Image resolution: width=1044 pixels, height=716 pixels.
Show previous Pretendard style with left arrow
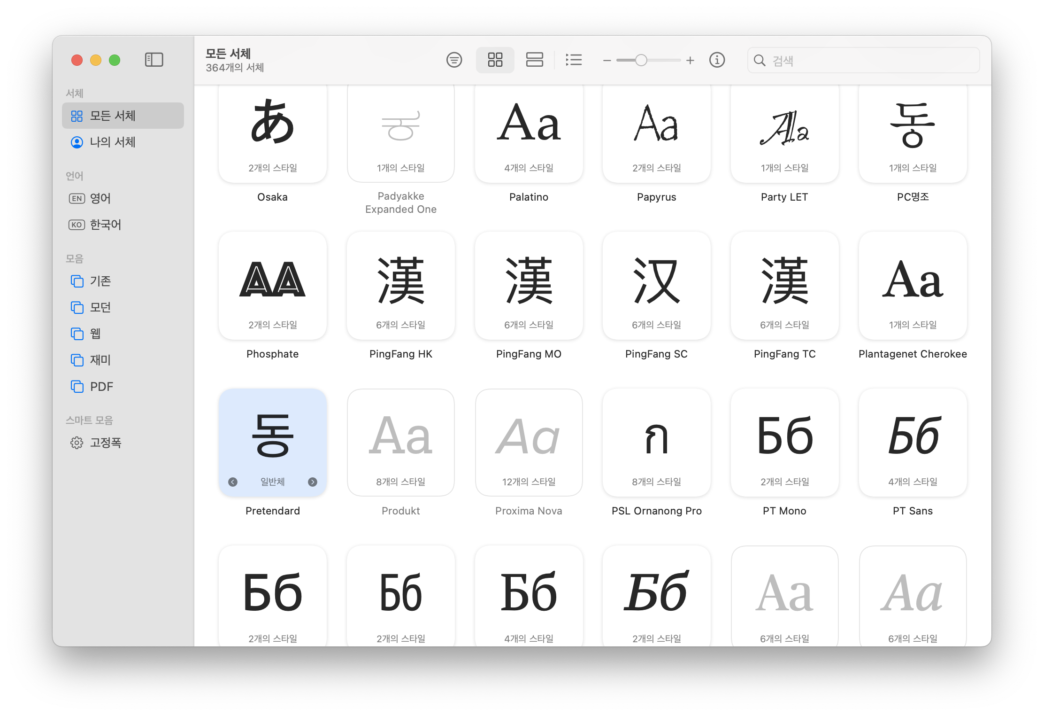(x=233, y=482)
